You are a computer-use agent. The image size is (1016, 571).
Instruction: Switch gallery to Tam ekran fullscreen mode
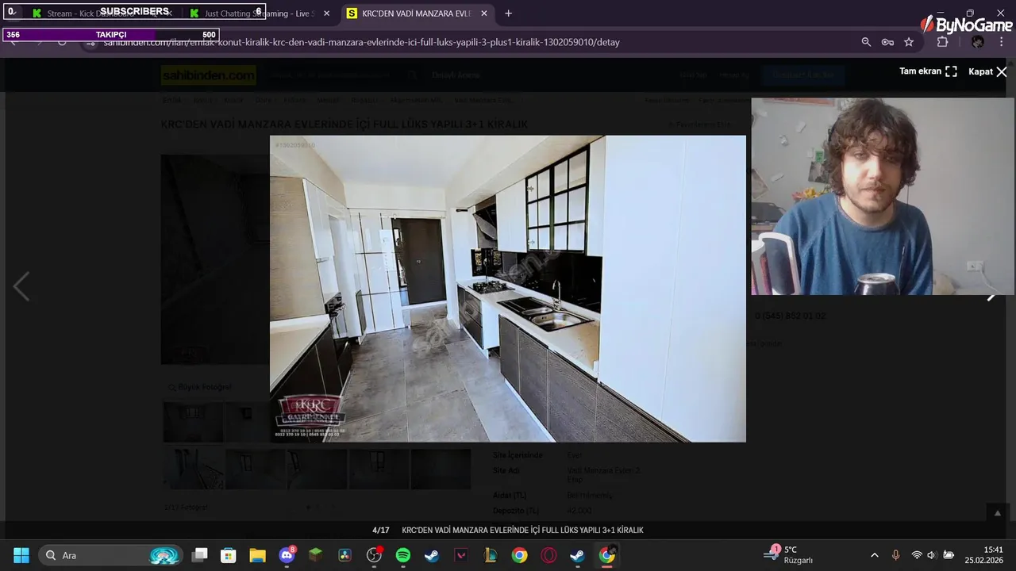928,71
